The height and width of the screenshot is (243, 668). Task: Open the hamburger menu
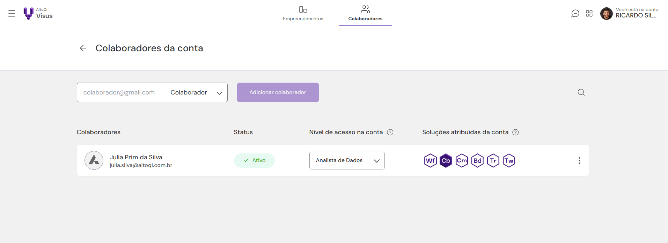pos(12,14)
